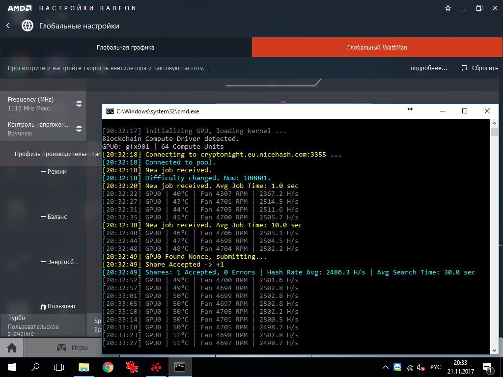Click 2367.2 H/s value at 20:32:22

[279, 193]
